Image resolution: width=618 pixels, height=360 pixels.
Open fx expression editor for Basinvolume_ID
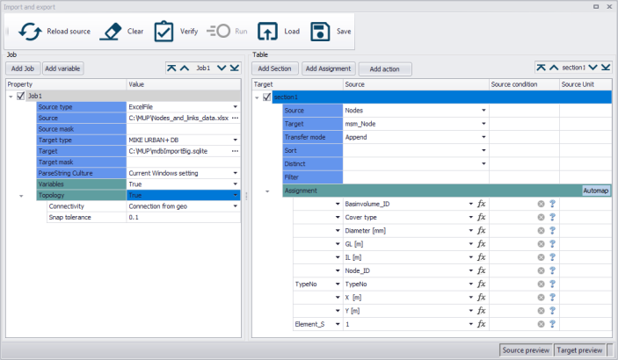pyautogui.click(x=481, y=204)
